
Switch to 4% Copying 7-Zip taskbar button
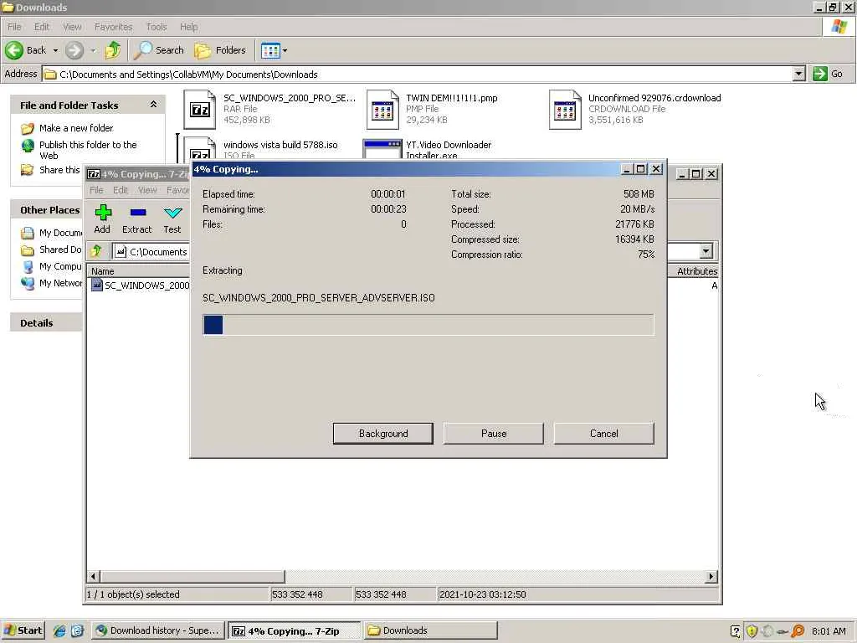click(294, 631)
